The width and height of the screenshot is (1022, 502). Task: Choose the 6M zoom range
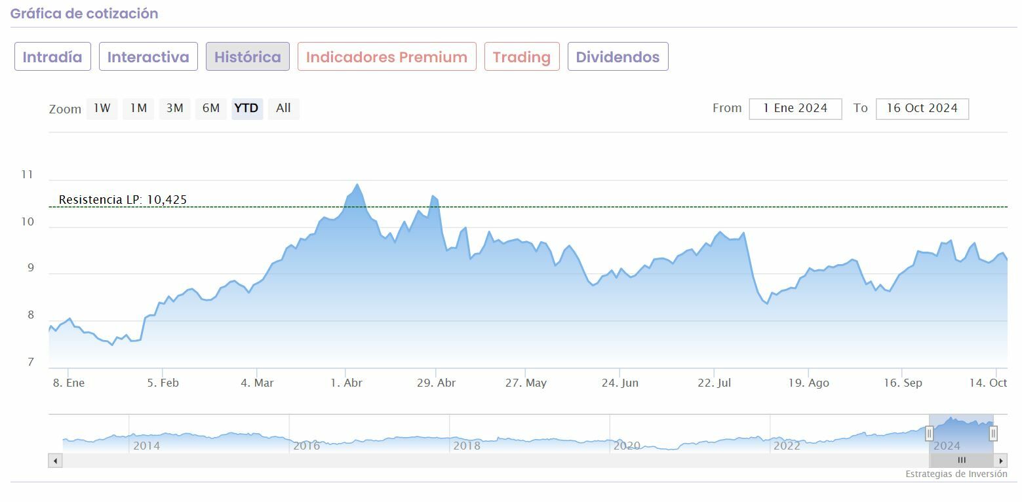click(x=210, y=109)
